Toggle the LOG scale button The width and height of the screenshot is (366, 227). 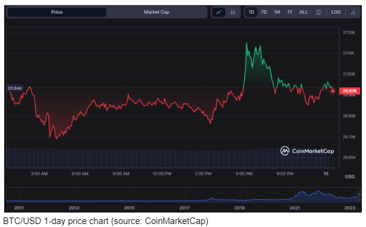pos(336,12)
